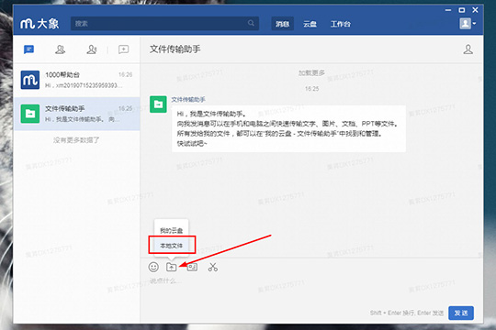The image size is (496, 330).
Task: Click the search magnifier icon
Action: tap(251, 23)
